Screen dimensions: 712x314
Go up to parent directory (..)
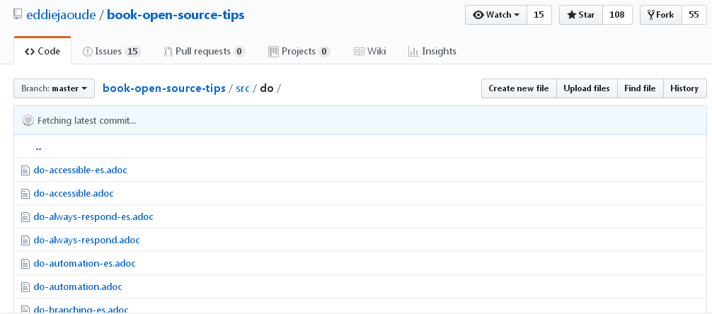(x=39, y=148)
